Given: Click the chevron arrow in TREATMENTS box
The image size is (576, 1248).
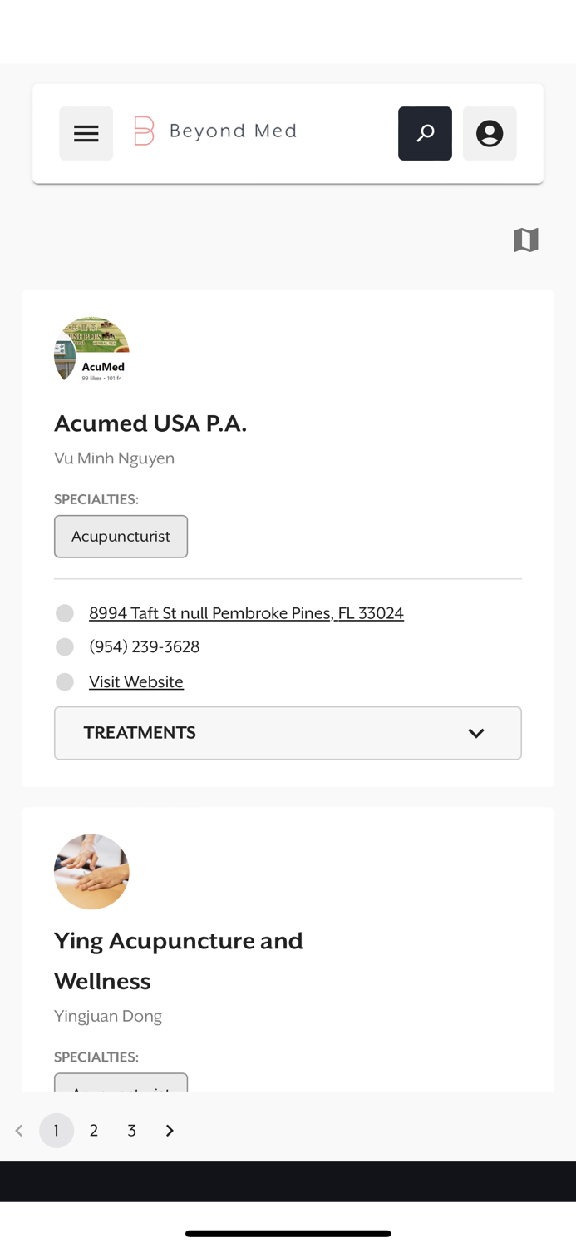Looking at the screenshot, I should [476, 733].
